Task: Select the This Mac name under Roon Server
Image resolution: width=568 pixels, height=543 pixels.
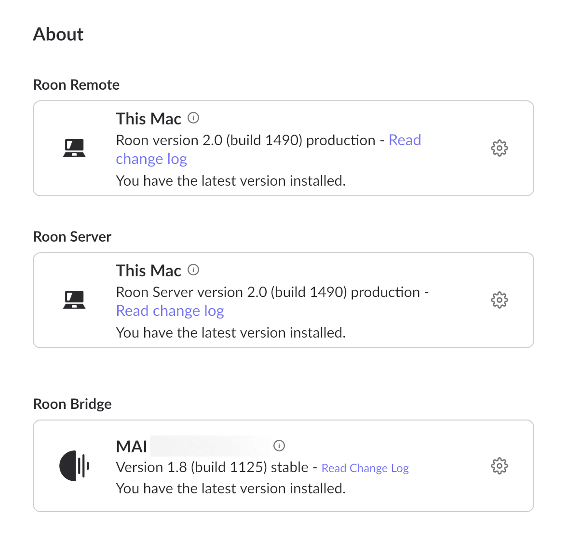Action: tap(148, 270)
